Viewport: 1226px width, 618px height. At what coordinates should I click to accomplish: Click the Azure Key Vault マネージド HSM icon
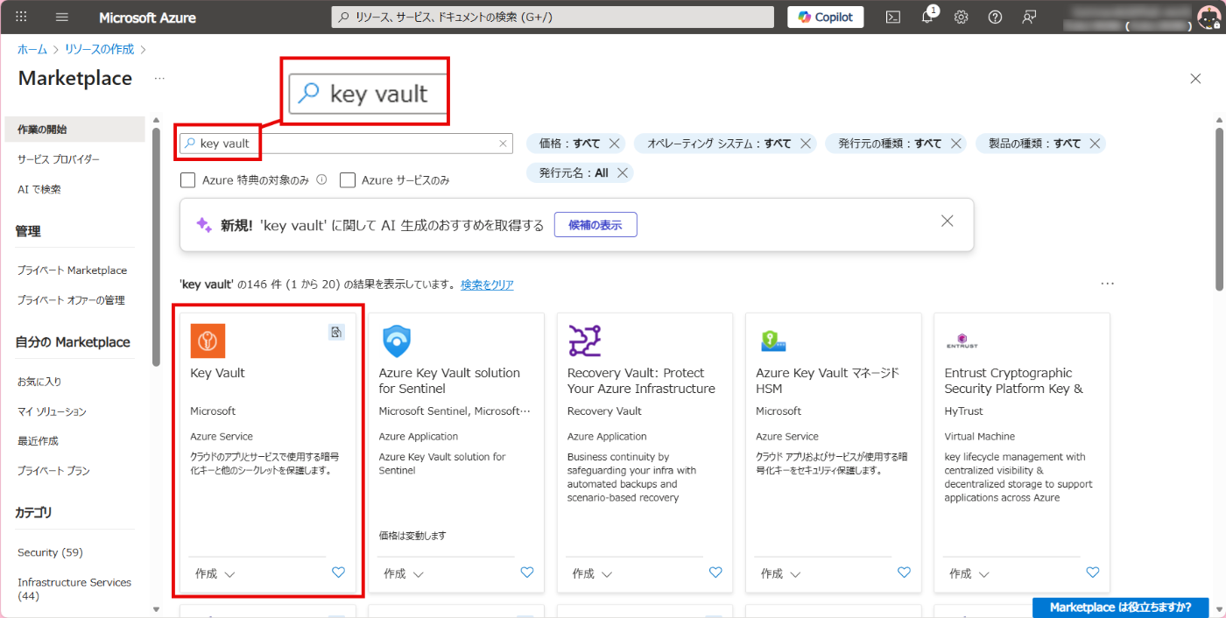point(773,341)
